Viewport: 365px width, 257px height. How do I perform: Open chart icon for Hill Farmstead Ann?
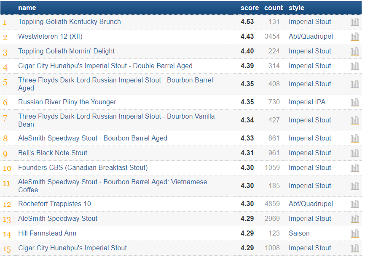pos(355,233)
